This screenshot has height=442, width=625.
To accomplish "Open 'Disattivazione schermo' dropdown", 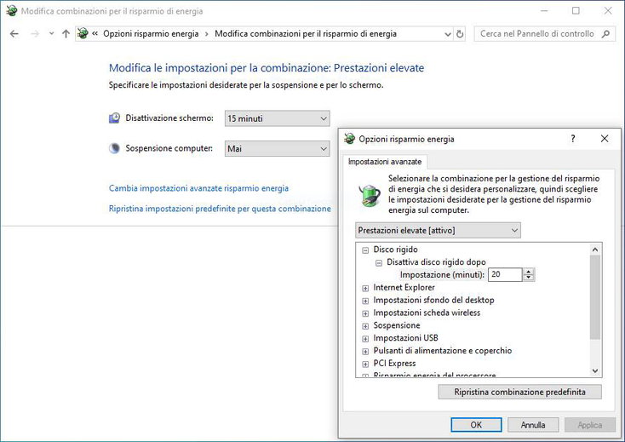I will click(278, 118).
